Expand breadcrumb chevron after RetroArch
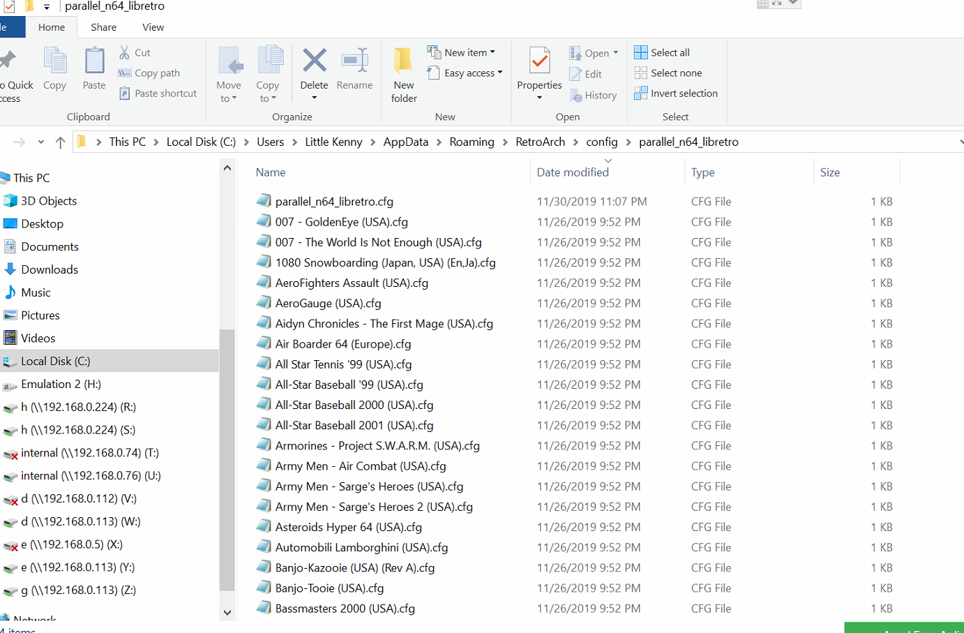The image size is (964, 633). [x=576, y=142]
